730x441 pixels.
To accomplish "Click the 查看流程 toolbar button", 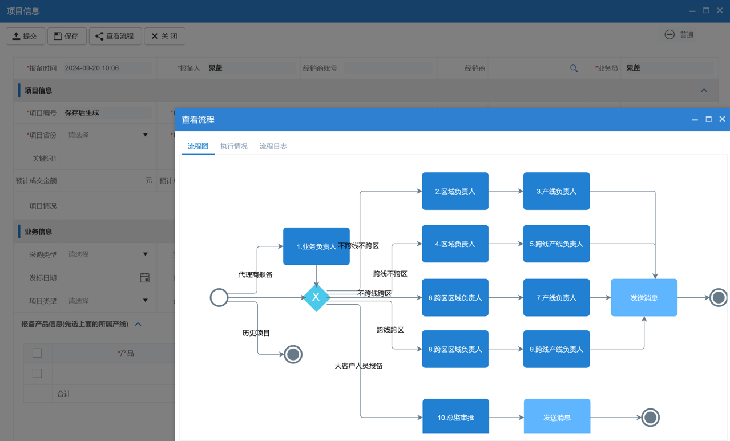I will [115, 36].
